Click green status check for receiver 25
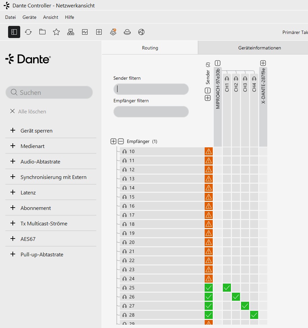This screenshot has width=308, height=328. pos(209,288)
